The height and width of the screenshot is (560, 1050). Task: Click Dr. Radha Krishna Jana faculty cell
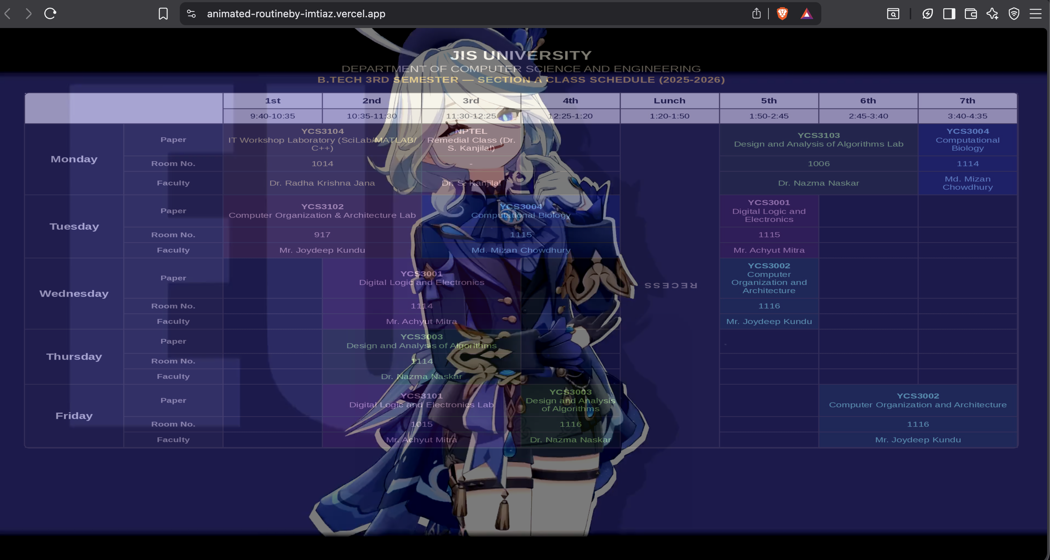click(322, 183)
